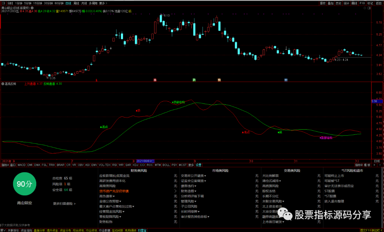
Task: Expand the 清仓式减持 dropdown
Action: pyautogui.click(x=280, y=181)
